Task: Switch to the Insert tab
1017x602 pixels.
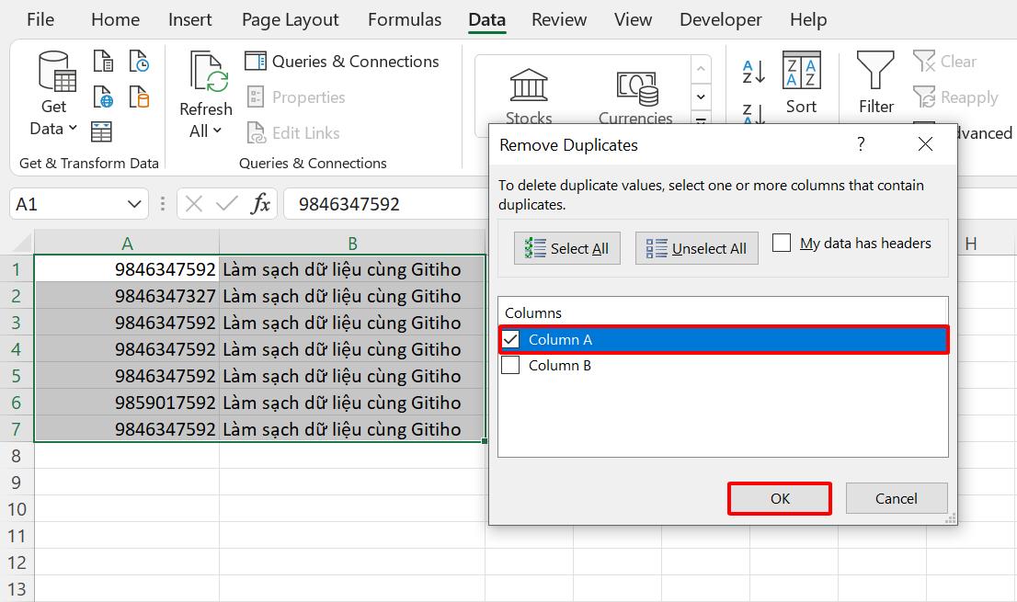Action: click(x=189, y=19)
